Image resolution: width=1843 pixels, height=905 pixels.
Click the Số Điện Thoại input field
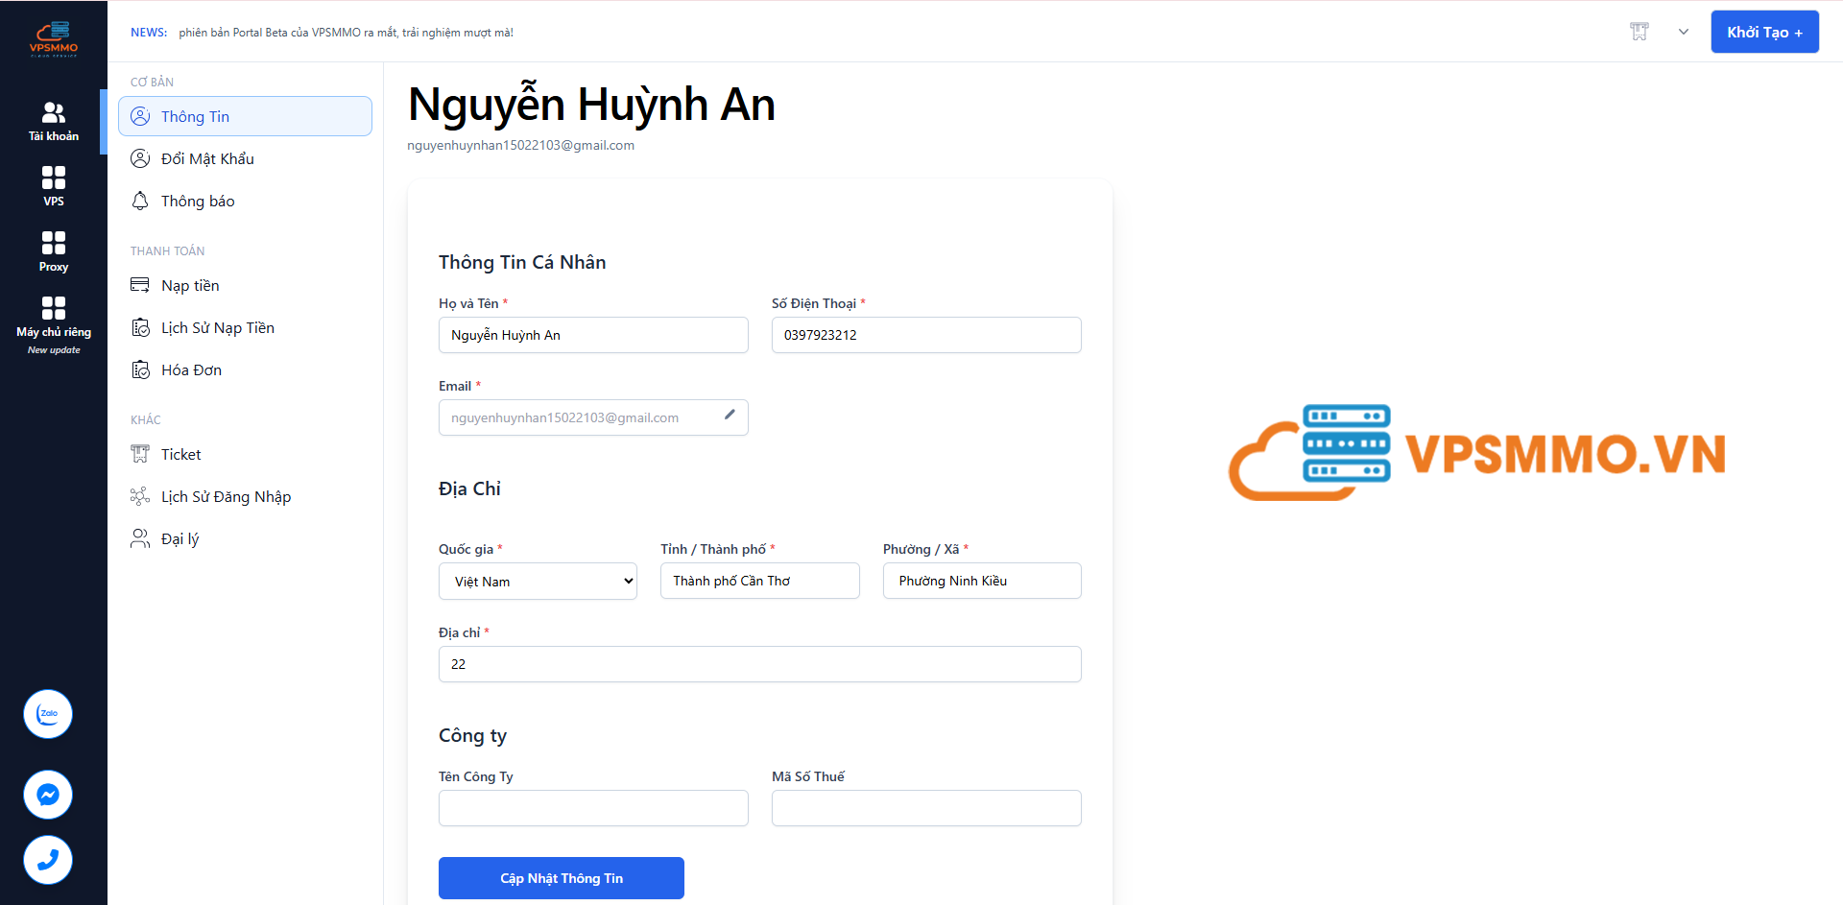[x=926, y=335]
